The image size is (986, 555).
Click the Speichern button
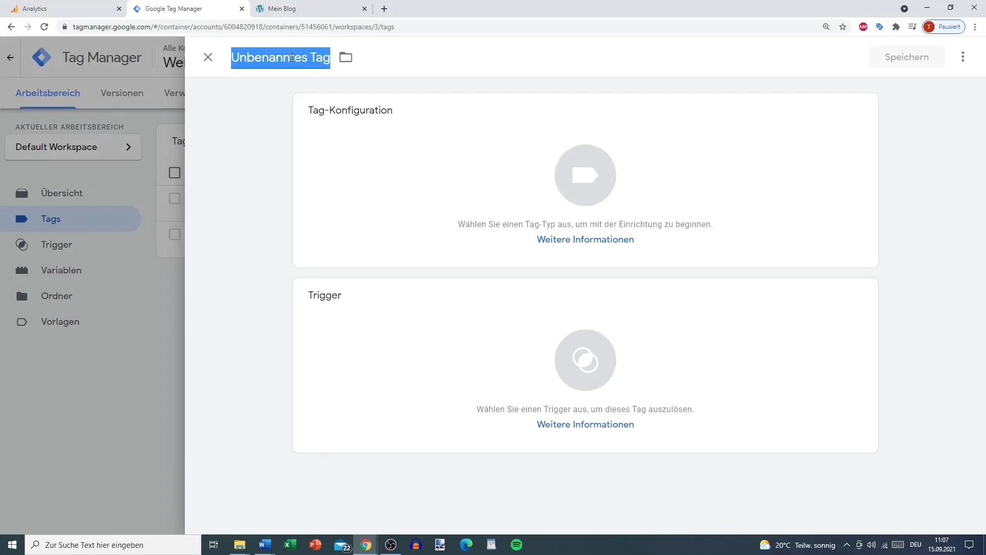907,57
